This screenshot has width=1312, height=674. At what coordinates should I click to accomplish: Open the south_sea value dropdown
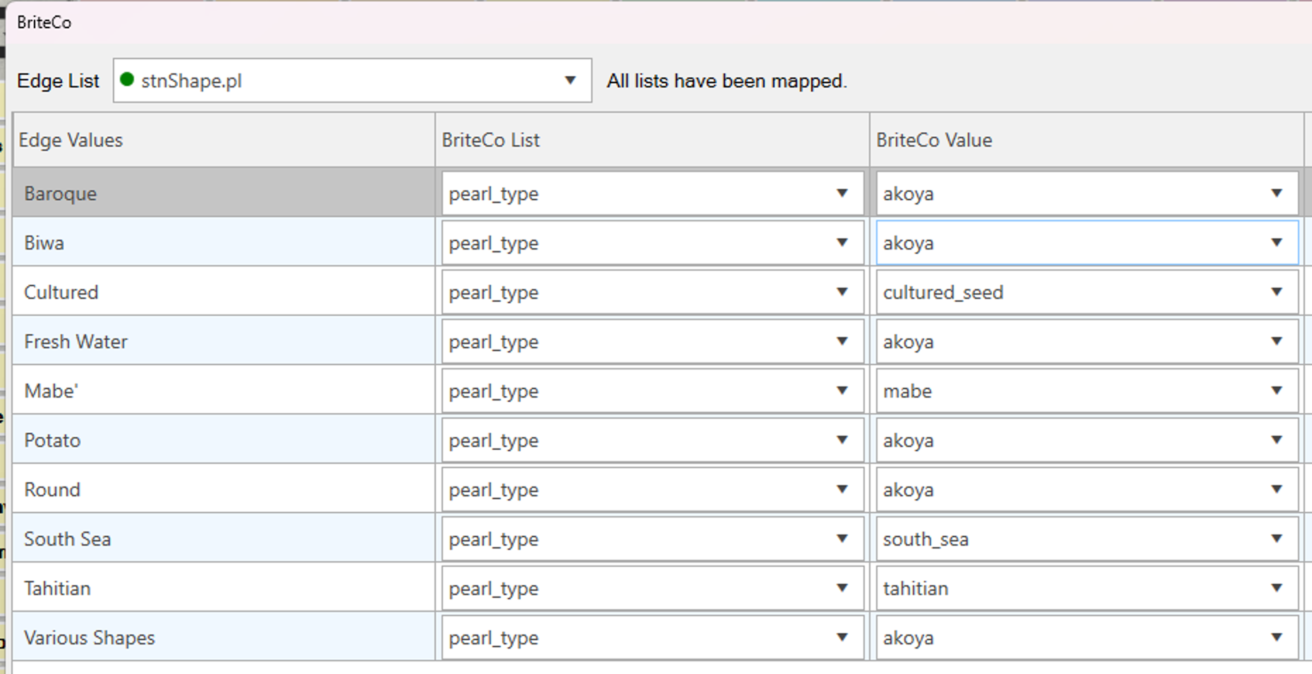(x=1276, y=539)
